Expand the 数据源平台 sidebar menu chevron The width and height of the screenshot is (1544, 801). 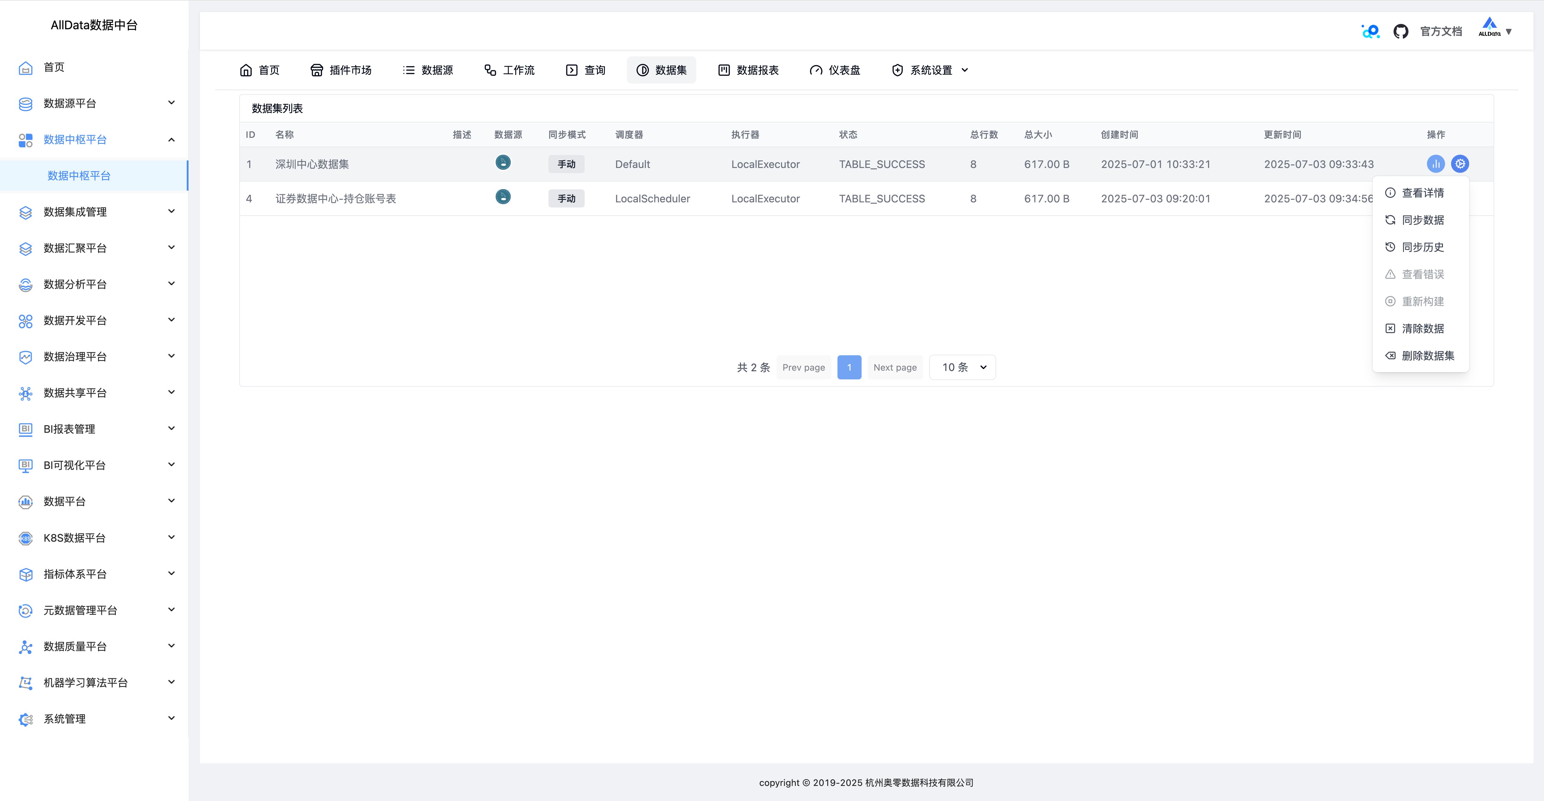tap(171, 103)
